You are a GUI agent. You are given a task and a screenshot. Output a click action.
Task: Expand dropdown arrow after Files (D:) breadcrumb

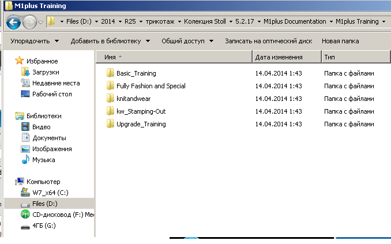tap(96, 22)
